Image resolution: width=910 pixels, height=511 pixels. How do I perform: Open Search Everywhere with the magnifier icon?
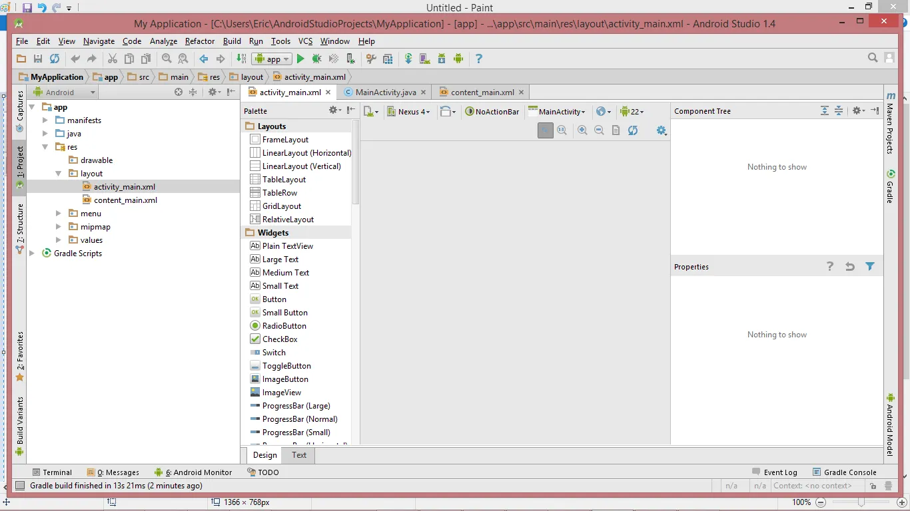pos(873,59)
